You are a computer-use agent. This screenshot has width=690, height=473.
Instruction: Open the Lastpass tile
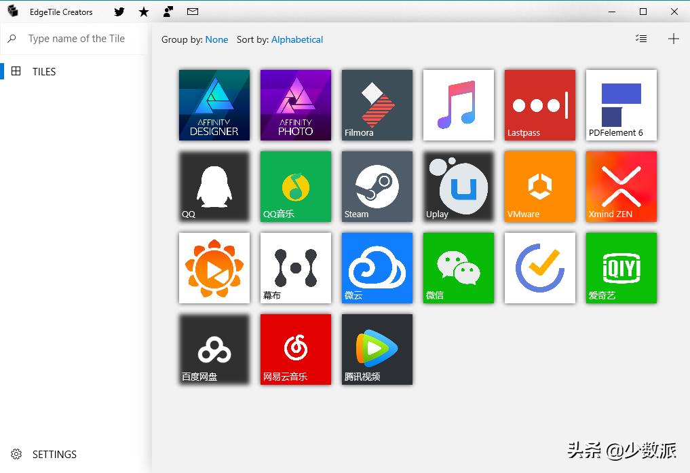coord(540,105)
